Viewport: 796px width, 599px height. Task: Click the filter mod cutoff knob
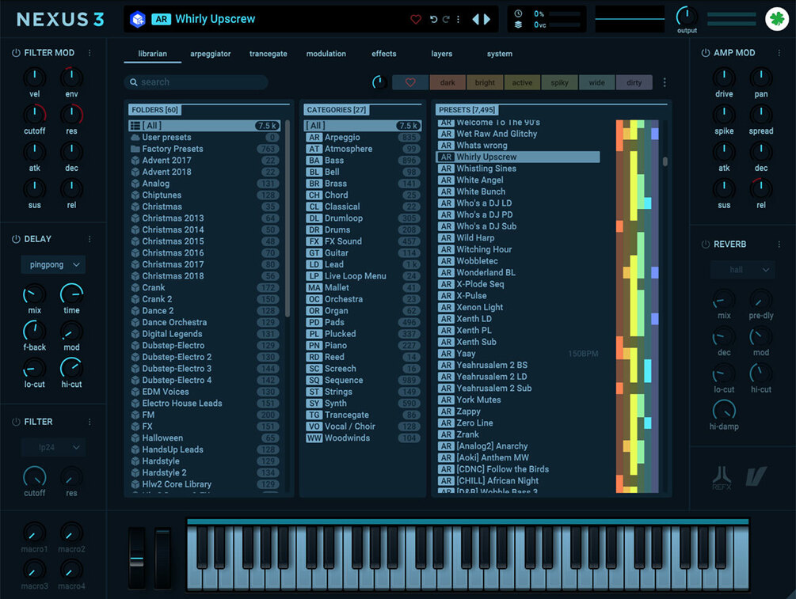[x=35, y=114]
